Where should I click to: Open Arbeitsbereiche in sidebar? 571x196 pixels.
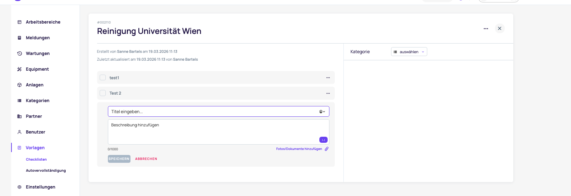click(43, 22)
